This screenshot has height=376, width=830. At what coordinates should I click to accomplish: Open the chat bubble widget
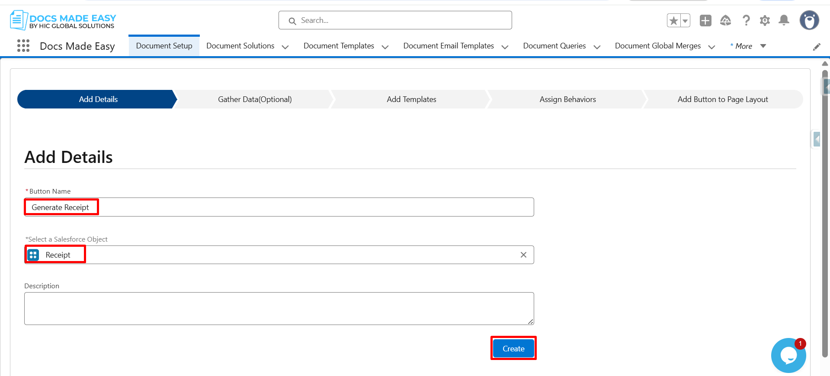[788, 356]
